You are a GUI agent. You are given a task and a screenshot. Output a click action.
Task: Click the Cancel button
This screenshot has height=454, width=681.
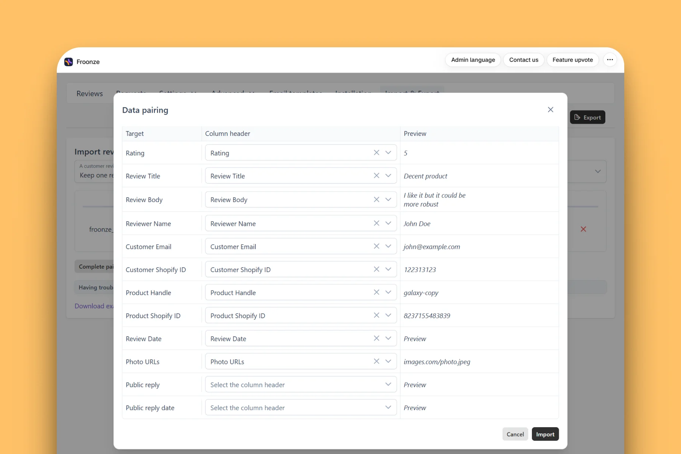[515, 434]
